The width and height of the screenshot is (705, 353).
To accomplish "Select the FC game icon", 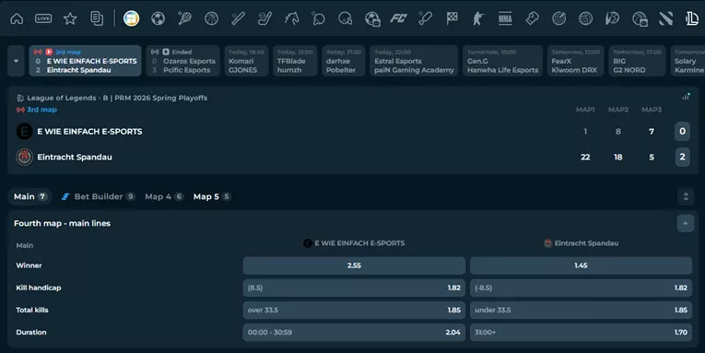I will [398, 18].
